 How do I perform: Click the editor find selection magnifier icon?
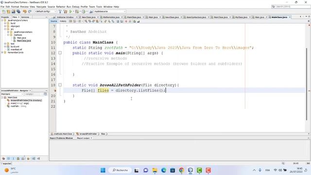86,21
